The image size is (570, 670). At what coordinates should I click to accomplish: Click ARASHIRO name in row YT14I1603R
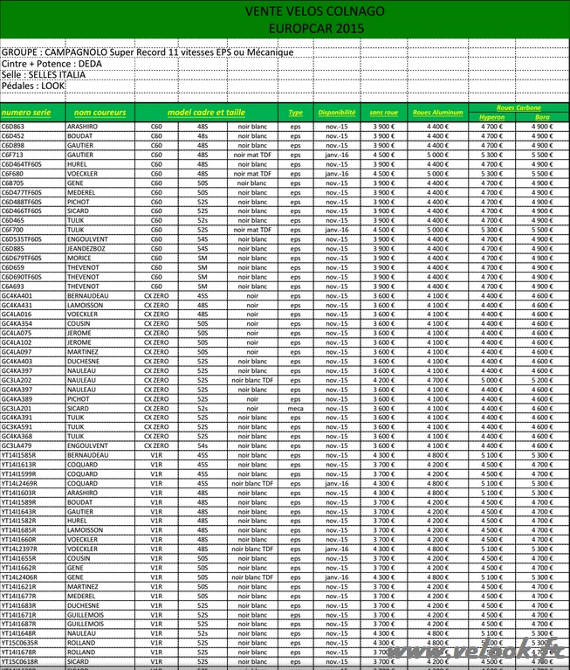82,493
